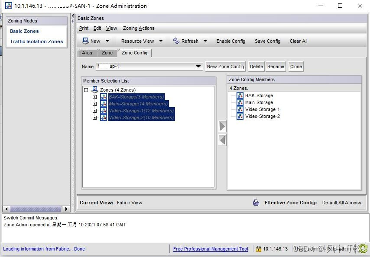Collapse the left panel using splitter arrow
Screen dimensions: 370x257
pos(72,16)
